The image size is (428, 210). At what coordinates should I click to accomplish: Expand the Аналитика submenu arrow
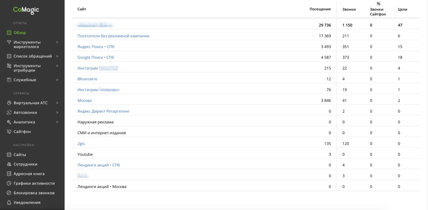click(57, 122)
